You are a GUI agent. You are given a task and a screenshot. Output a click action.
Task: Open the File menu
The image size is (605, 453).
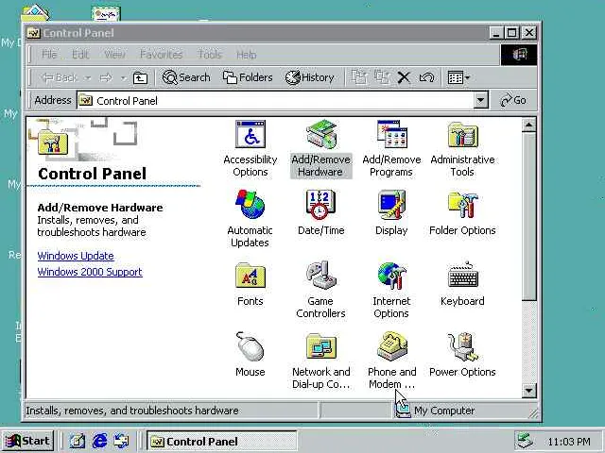(x=49, y=55)
